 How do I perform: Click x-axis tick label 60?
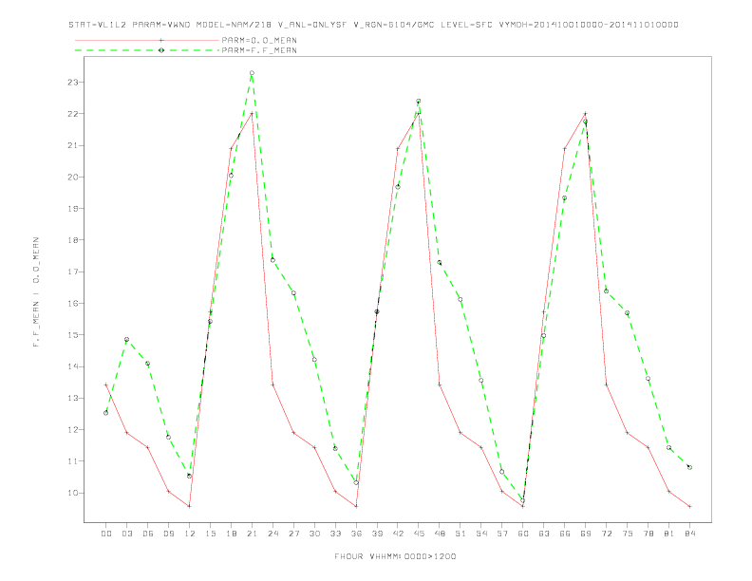tap(523, 534)
